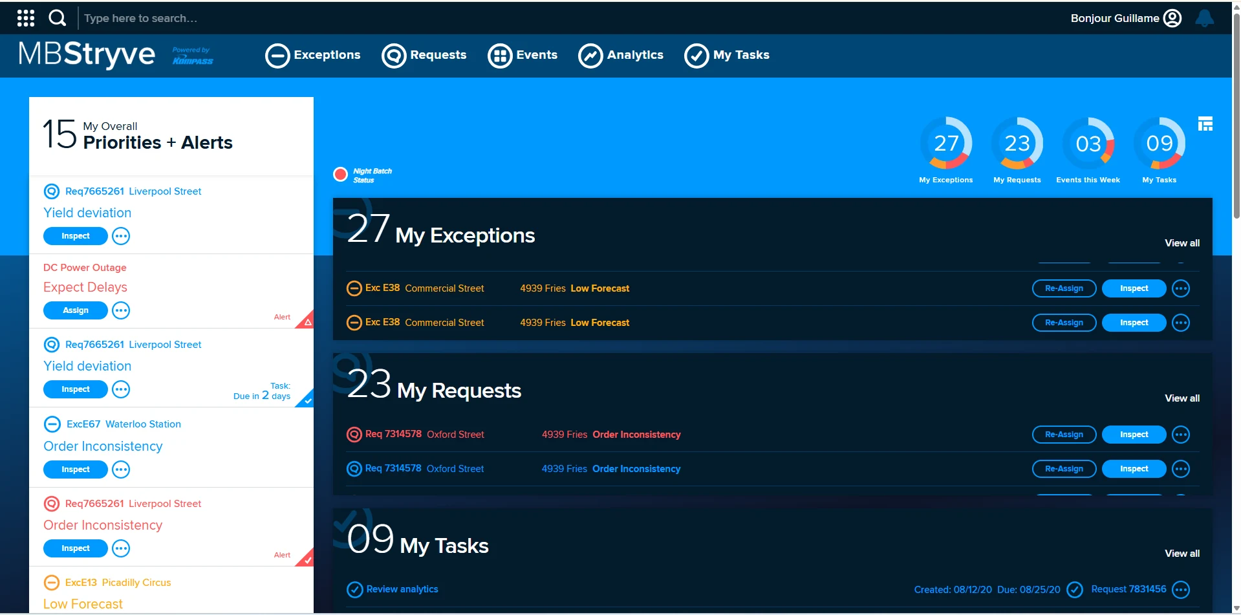The image size is (1241, 615).
Task: Click the search magnifier icon
Action: 58,18
